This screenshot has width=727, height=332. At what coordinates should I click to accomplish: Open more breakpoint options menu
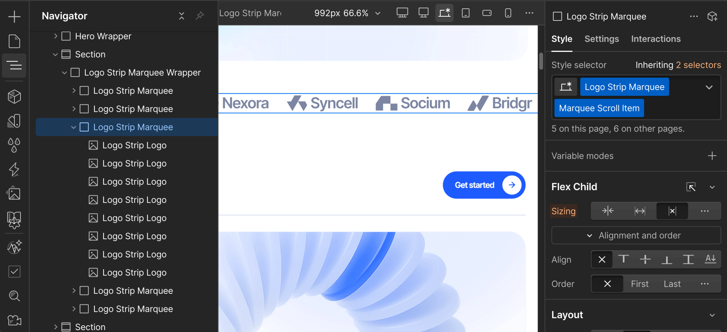point(529,13)
